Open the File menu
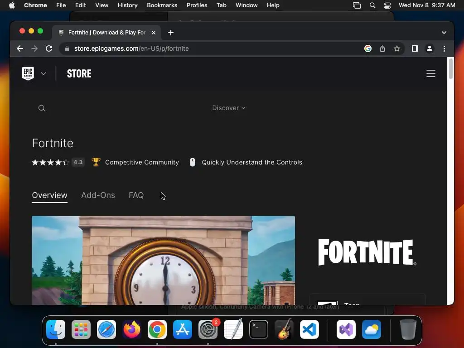Viewport: 464px width, 348px height. 61,5
